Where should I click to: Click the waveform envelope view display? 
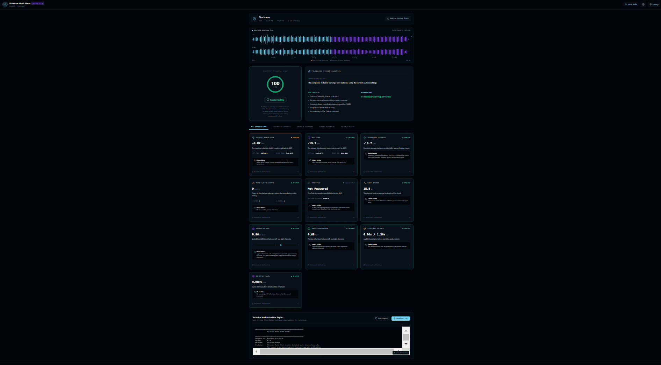331,46
